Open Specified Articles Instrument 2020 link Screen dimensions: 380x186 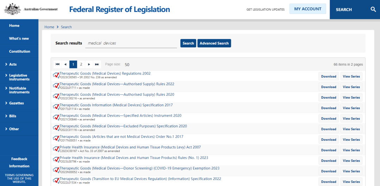(x=120, y=115)
